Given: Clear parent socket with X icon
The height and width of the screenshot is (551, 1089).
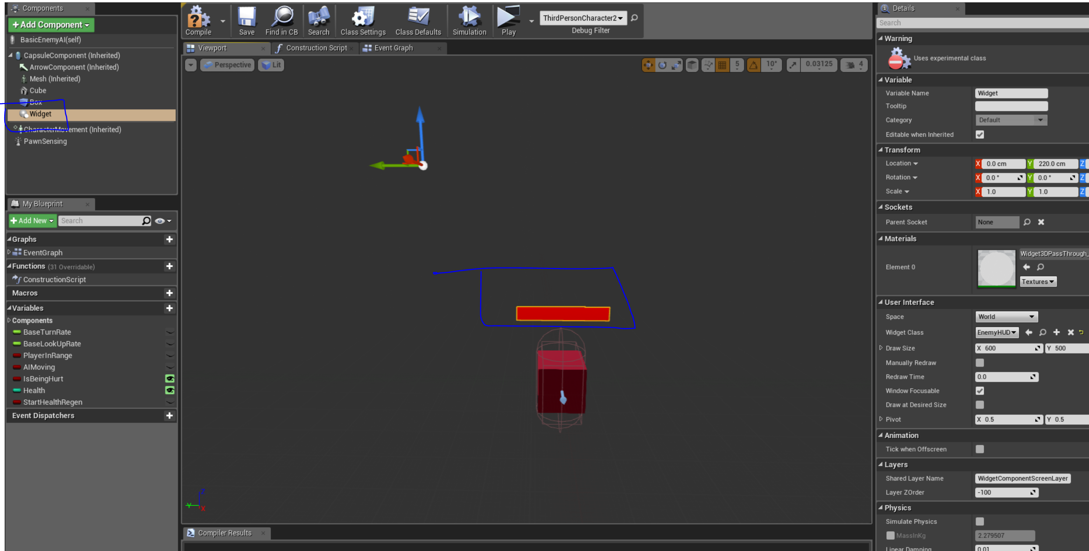Looking at the screenshot, I should [1041, 222].
